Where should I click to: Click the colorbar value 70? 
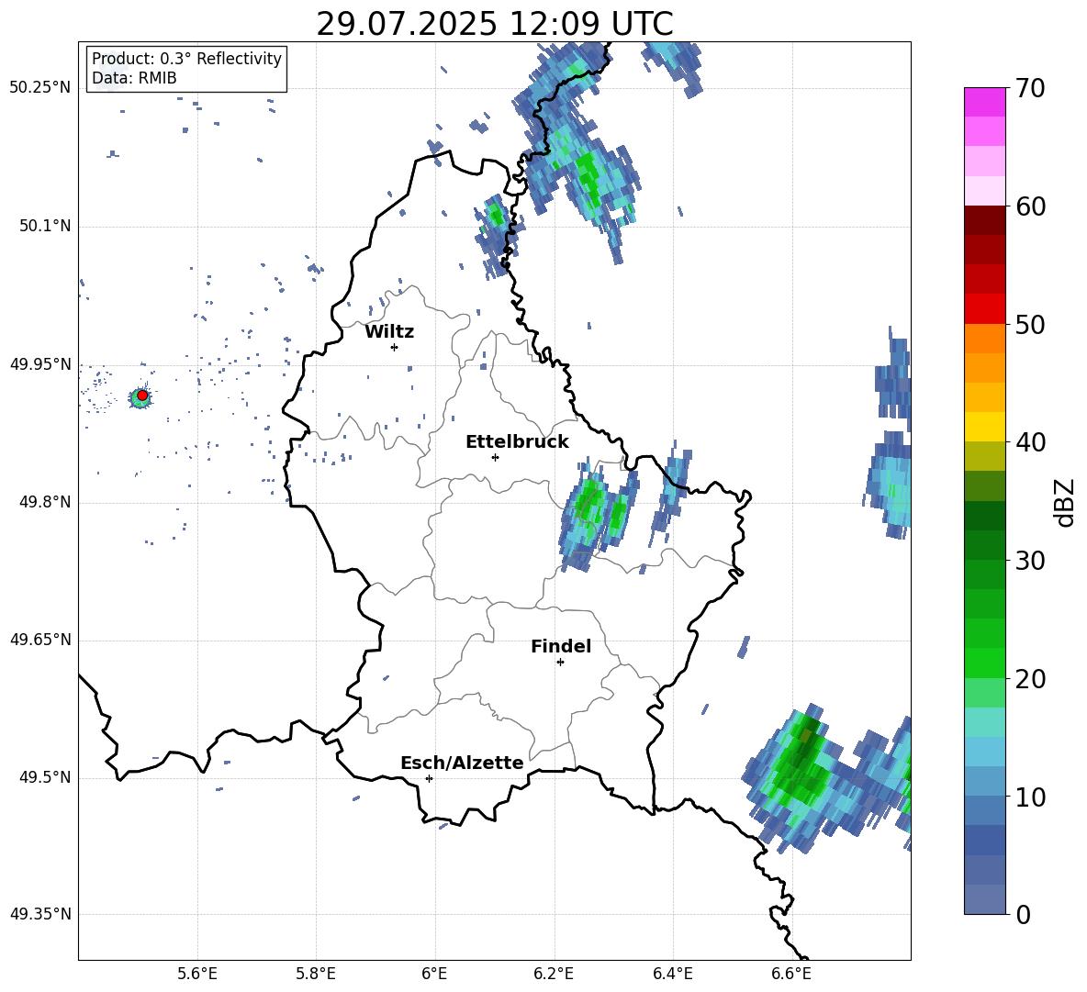[x=1029, y=89]
